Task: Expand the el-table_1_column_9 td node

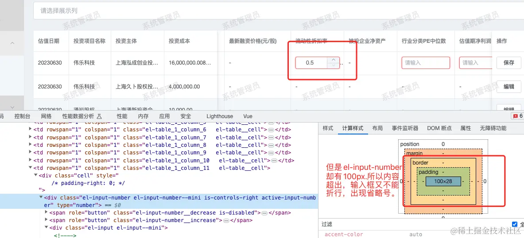Action: pyautogui.click(x=31, y=153)
